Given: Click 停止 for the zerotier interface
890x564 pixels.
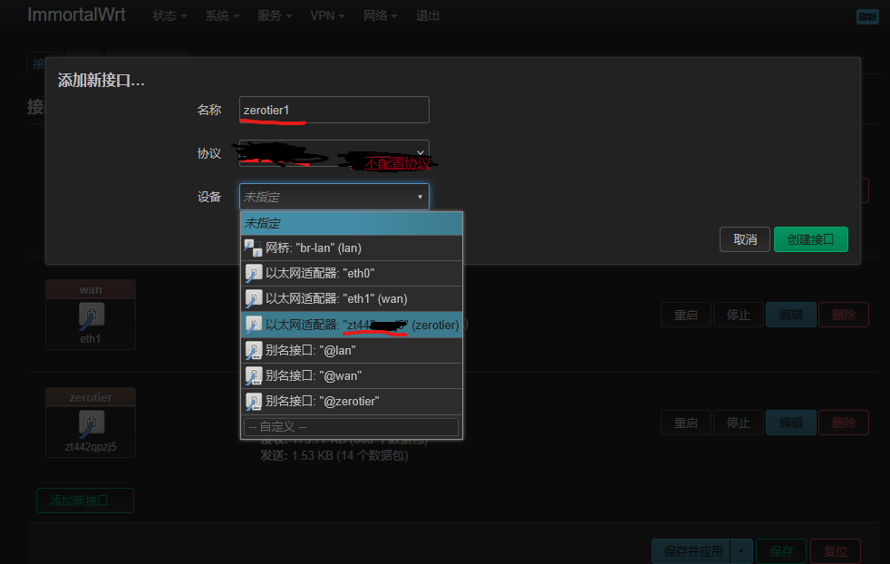Looking at the screenshot, I should 739,423.
